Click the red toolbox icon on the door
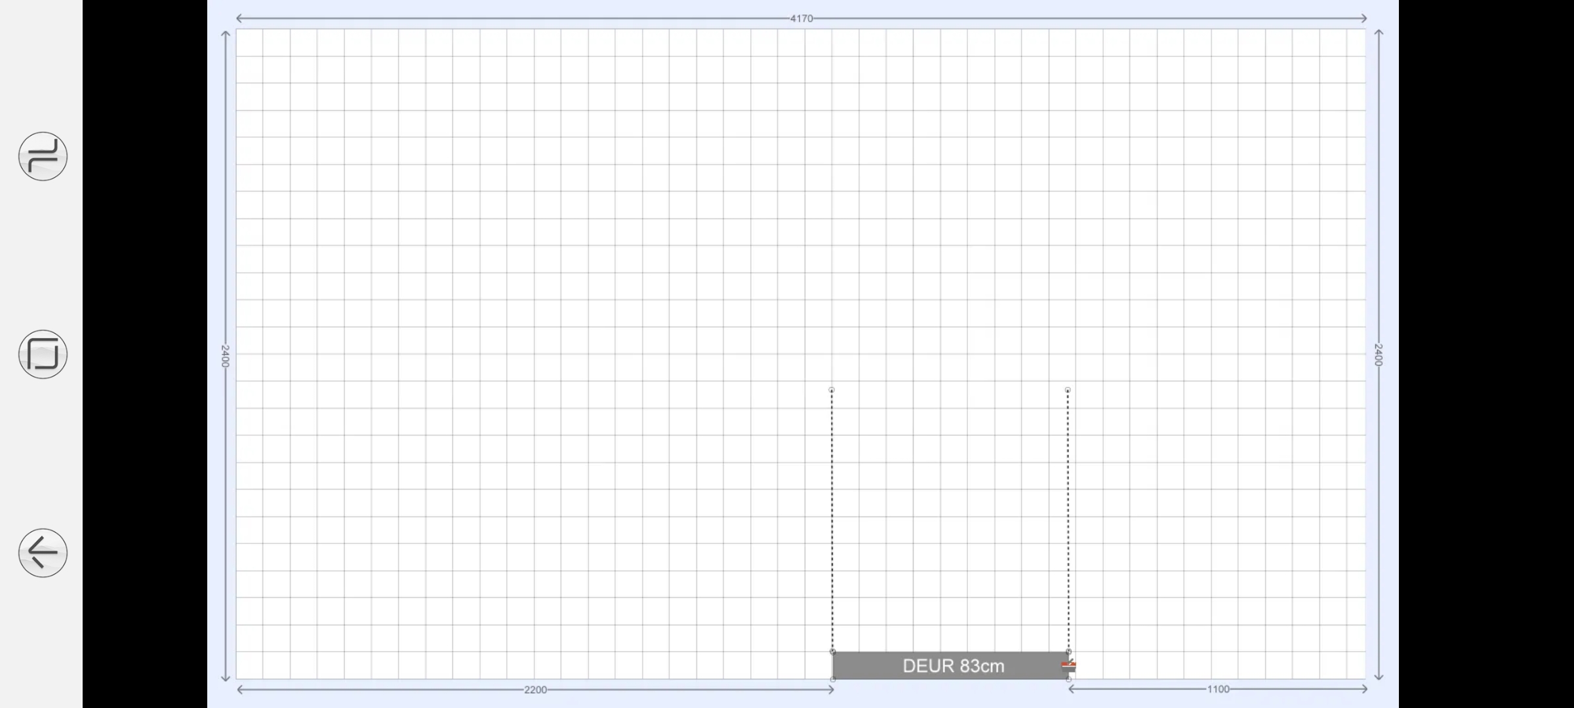Screen dimensions: 1574x708 point(1068,666)
